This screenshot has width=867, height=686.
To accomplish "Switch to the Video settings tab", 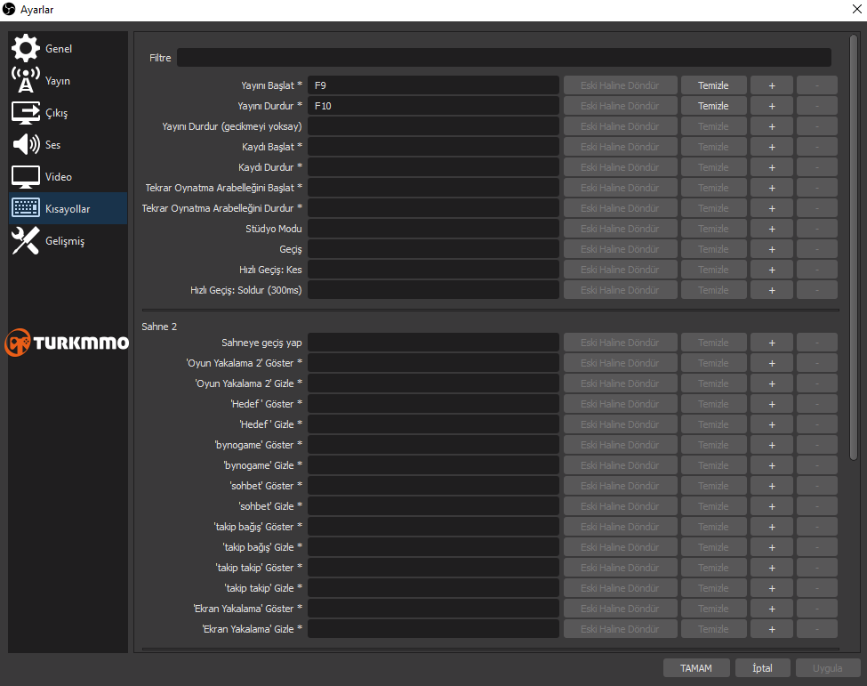I will pyautogui.click(x=68, y=176).
